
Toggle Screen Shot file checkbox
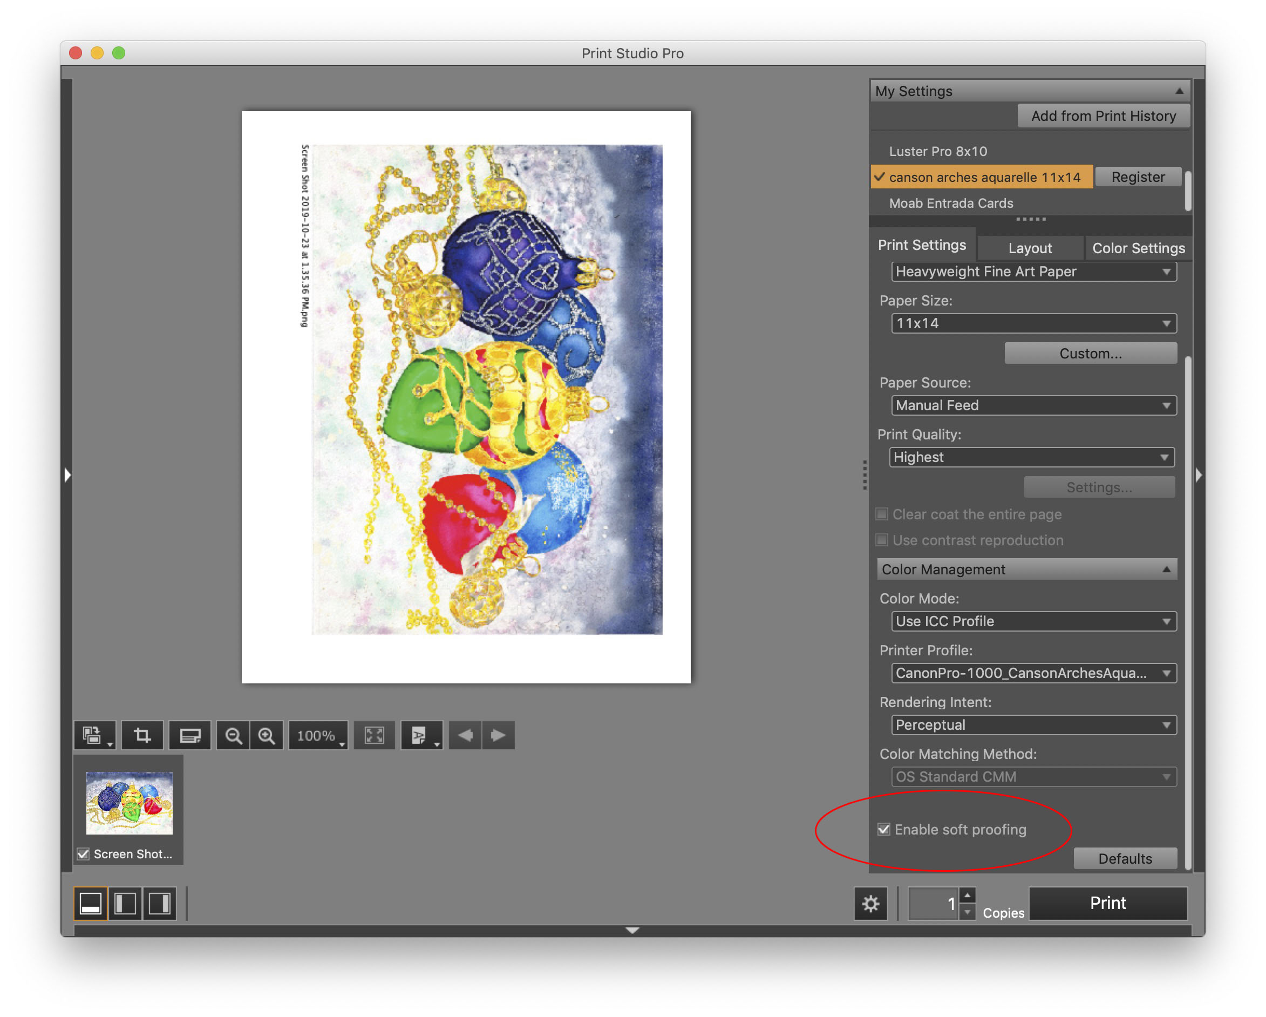[x=82, y=854]
